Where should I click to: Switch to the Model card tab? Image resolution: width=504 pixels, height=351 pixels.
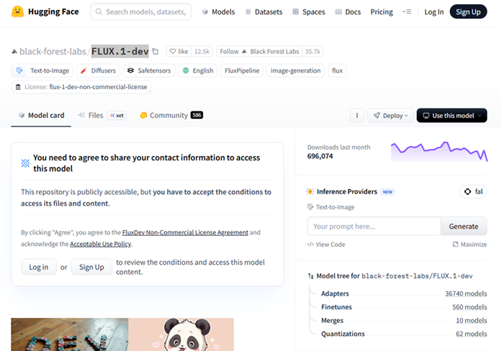click(x=41, y=115)
